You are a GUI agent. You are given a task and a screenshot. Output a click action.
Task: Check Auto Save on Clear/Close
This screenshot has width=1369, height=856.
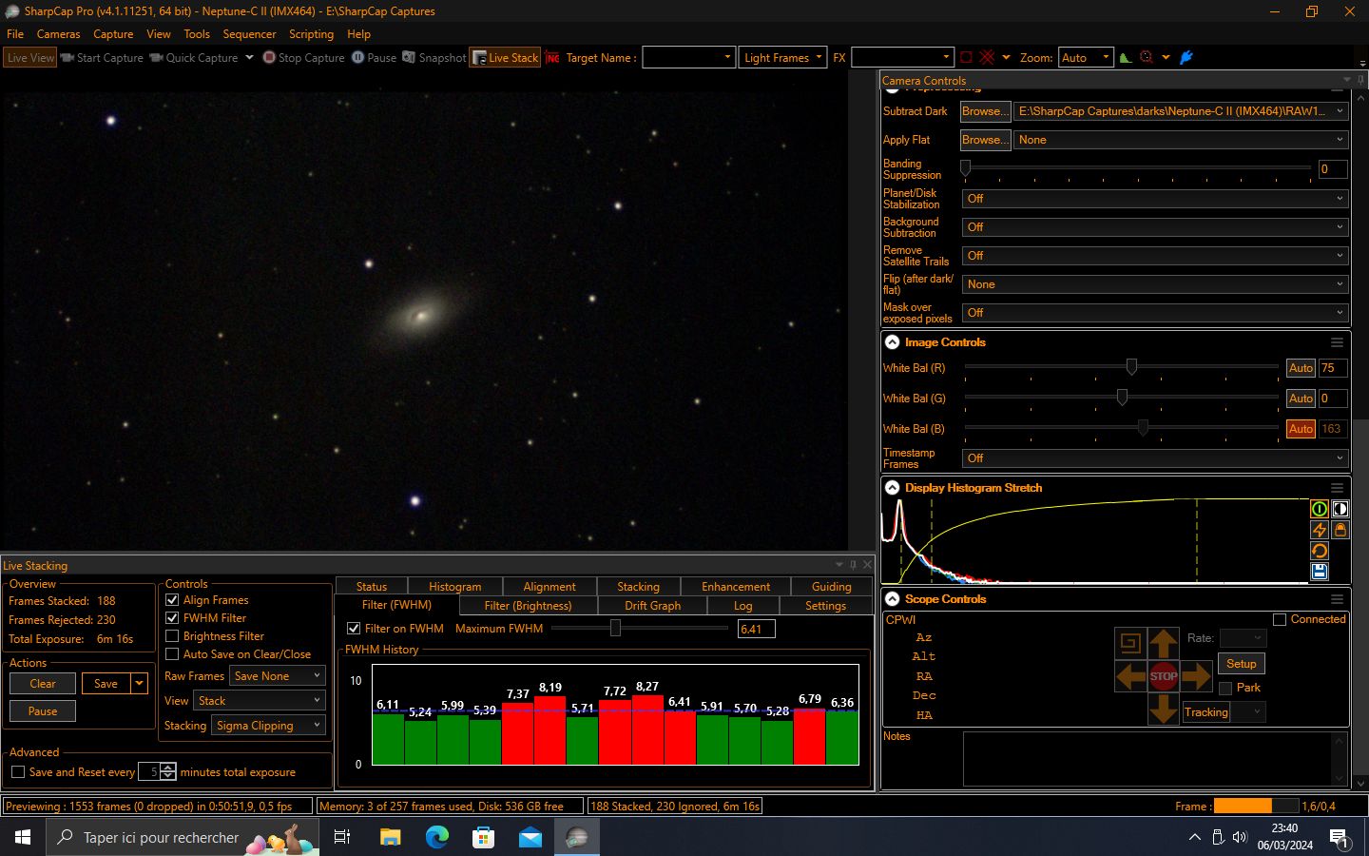click(172, 654)
